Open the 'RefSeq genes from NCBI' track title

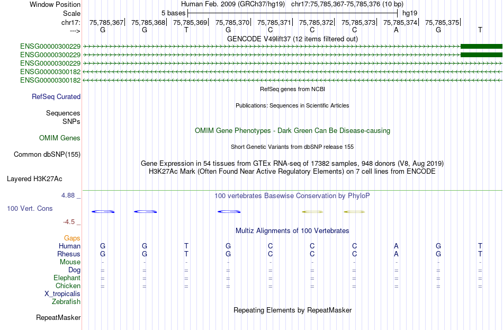point(292,89)
